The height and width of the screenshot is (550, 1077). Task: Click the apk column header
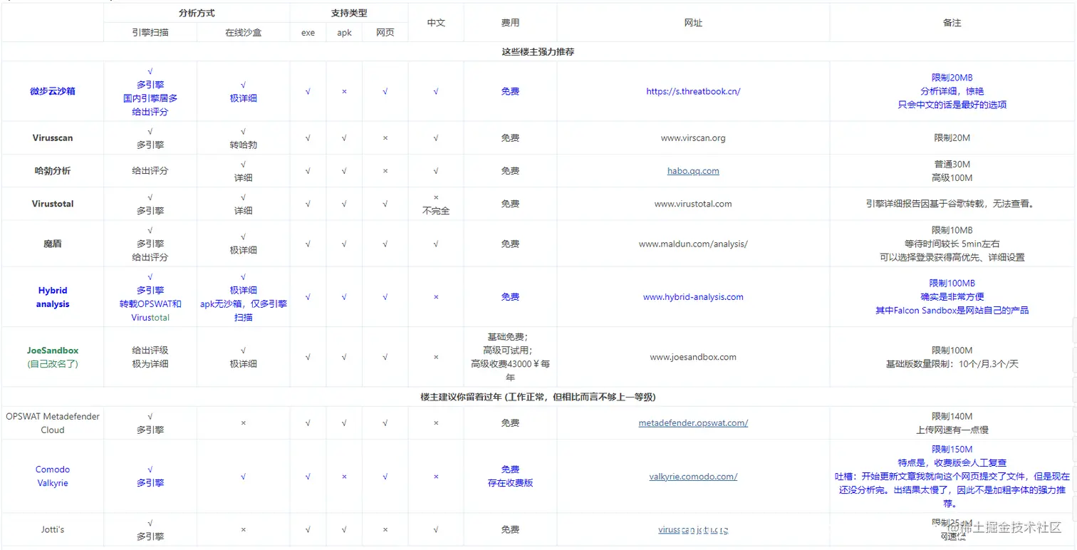[344, 33]
